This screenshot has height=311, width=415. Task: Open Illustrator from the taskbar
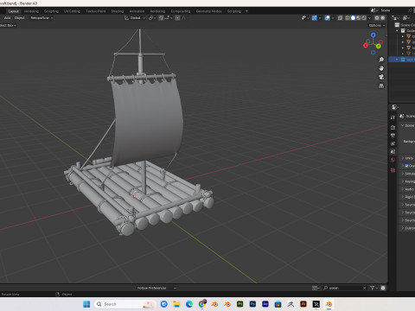pyautogui.click(x=303, y=304)
